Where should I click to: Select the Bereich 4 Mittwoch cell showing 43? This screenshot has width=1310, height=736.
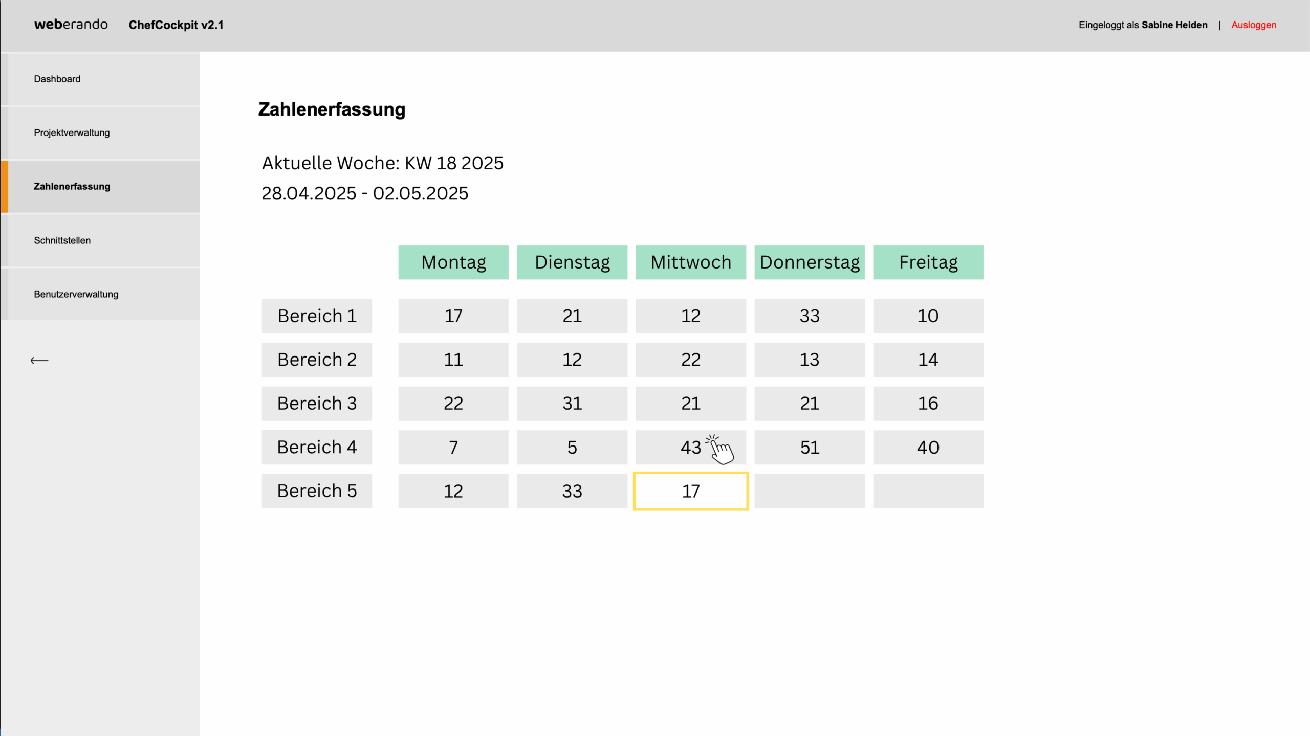[691, 448]
